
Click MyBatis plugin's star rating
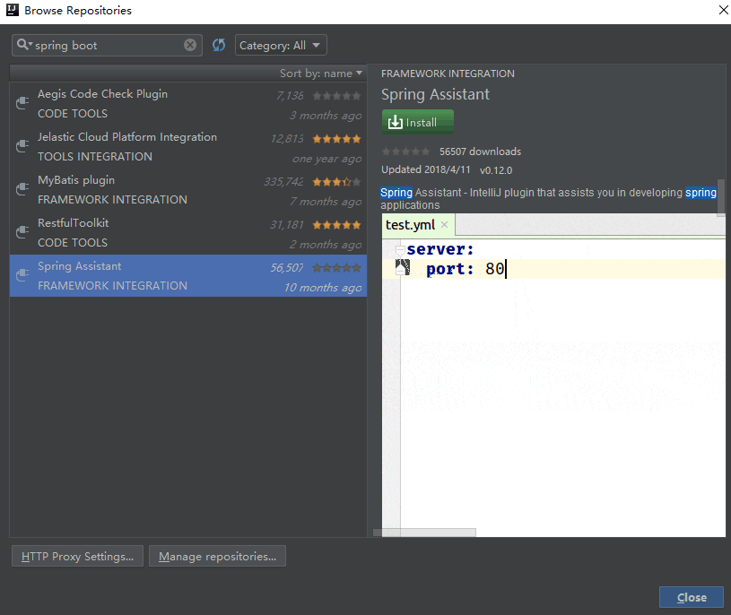(x=336, y=182)
